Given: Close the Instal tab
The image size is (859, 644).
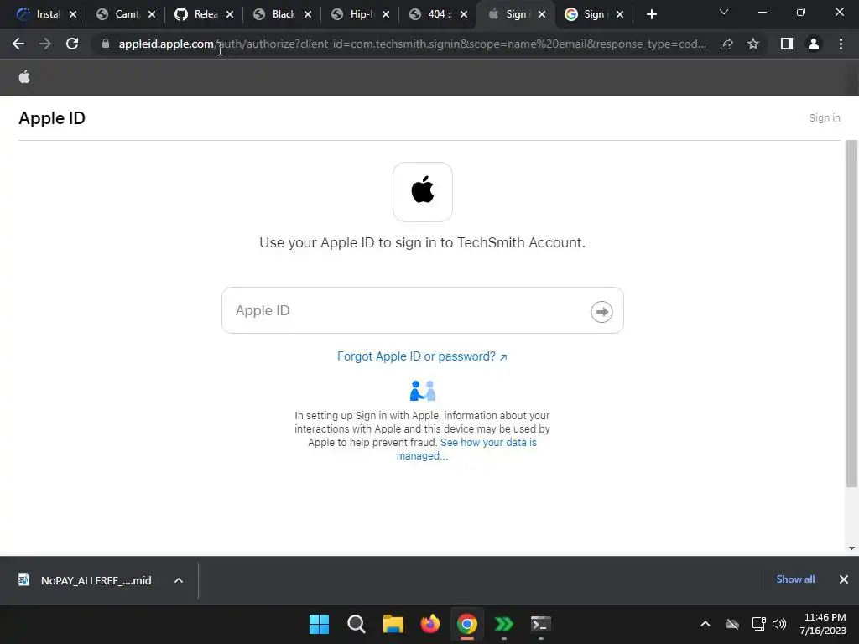Looking at the screenshot, I should pyautogui.click(x=73, y=14).
